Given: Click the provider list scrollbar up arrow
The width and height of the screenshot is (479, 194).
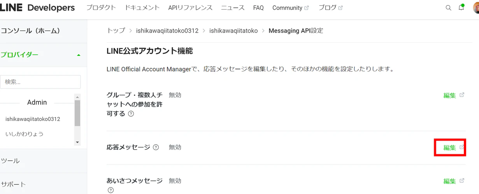Looking at the screenshot, I should click(x=77, y=97).
